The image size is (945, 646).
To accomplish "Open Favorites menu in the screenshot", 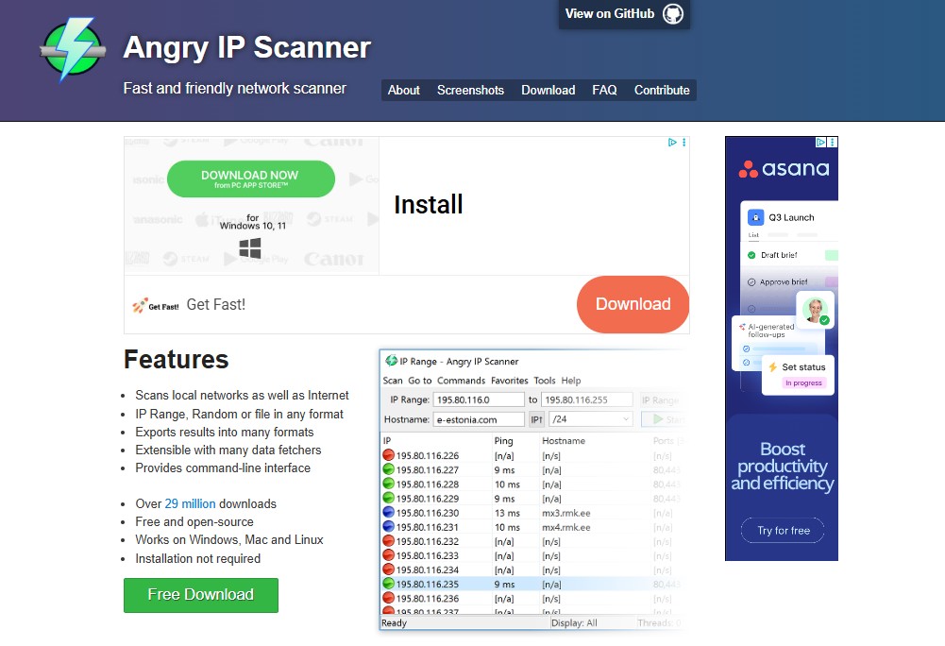I will click(x=509, y=381).
